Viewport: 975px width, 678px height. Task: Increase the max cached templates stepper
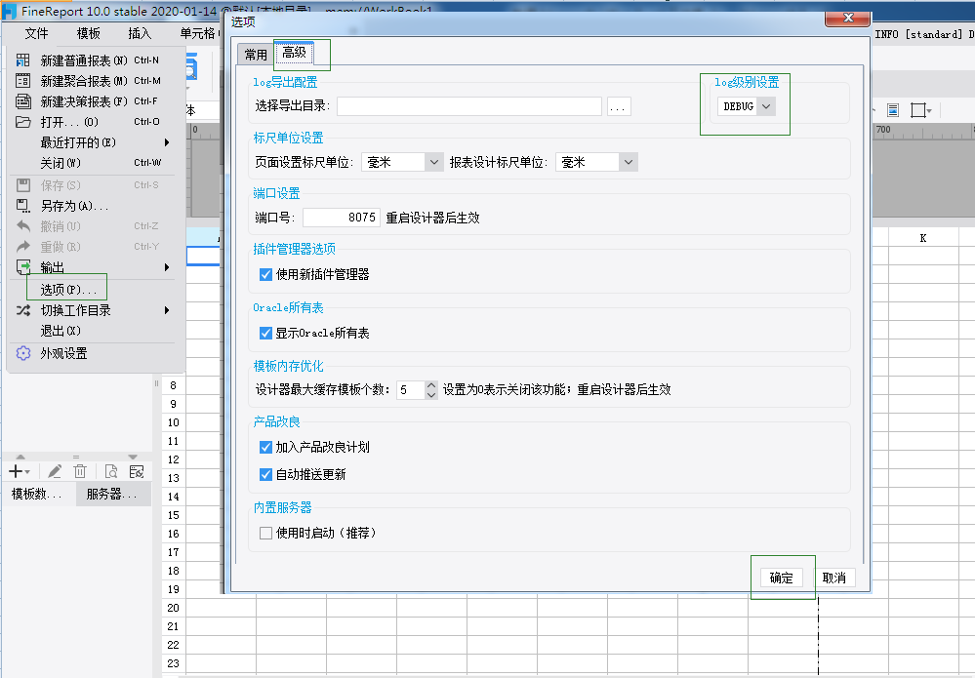click(x=431, y=385)
